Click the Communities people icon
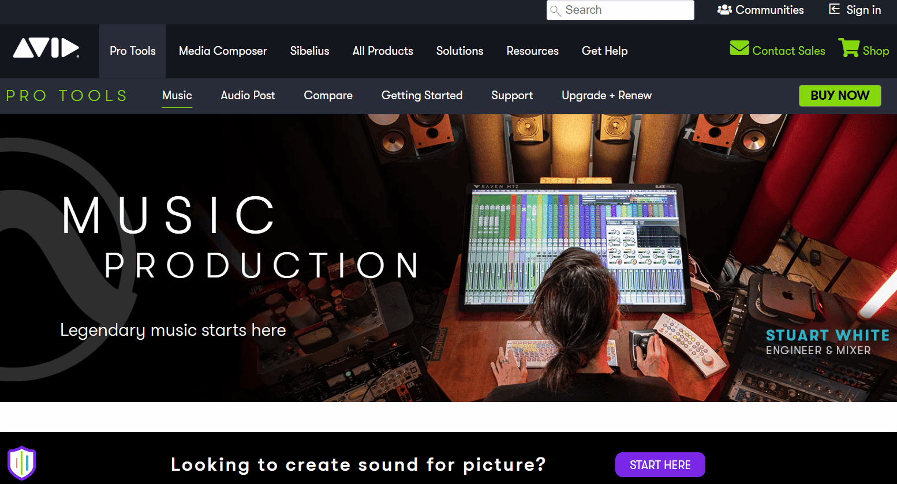This screenshot has width=897, height=484. (x=724, y=9)
